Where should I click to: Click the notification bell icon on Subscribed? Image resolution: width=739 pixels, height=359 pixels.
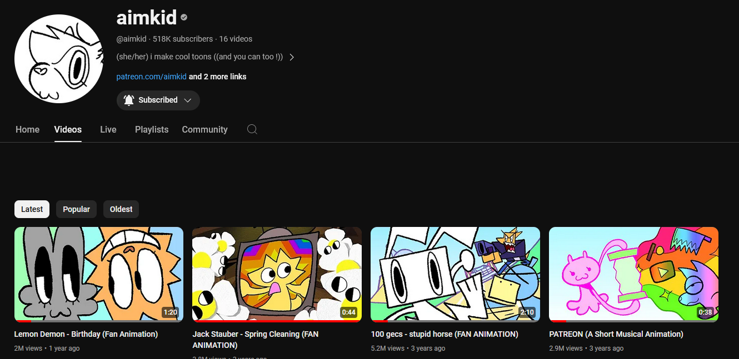point(129,100)
